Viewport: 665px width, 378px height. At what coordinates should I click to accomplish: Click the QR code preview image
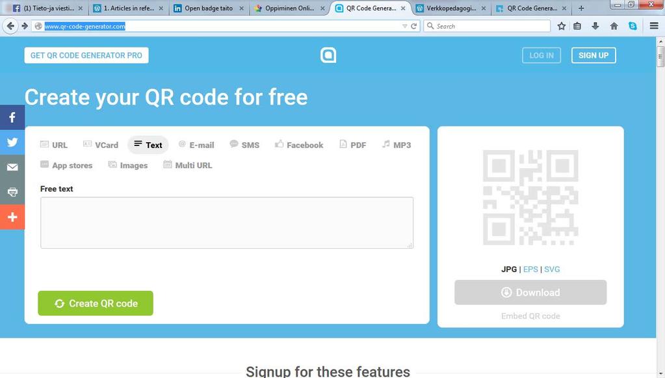(530, 197)
